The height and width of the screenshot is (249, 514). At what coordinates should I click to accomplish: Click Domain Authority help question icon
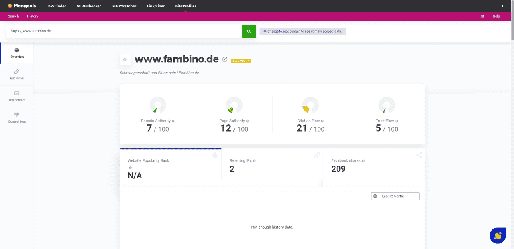click(x=173, y=121)
